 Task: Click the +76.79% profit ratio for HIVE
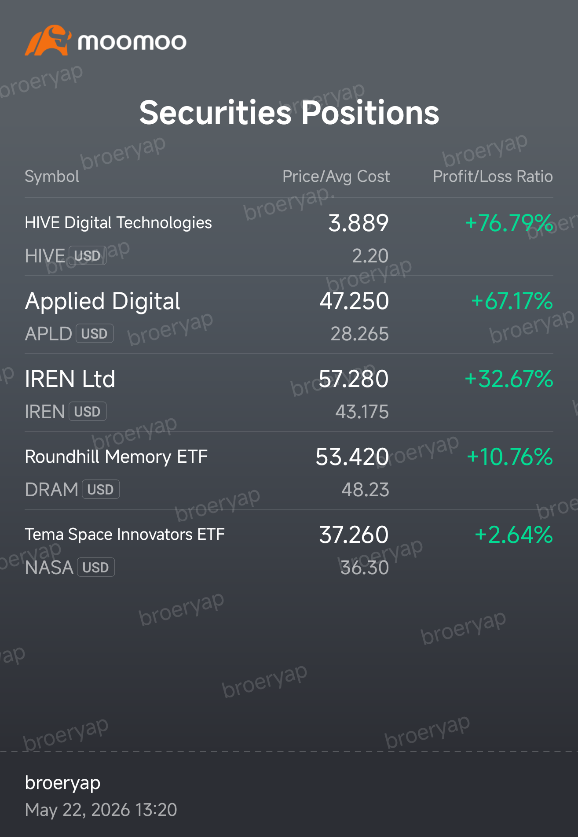[509, 223]
